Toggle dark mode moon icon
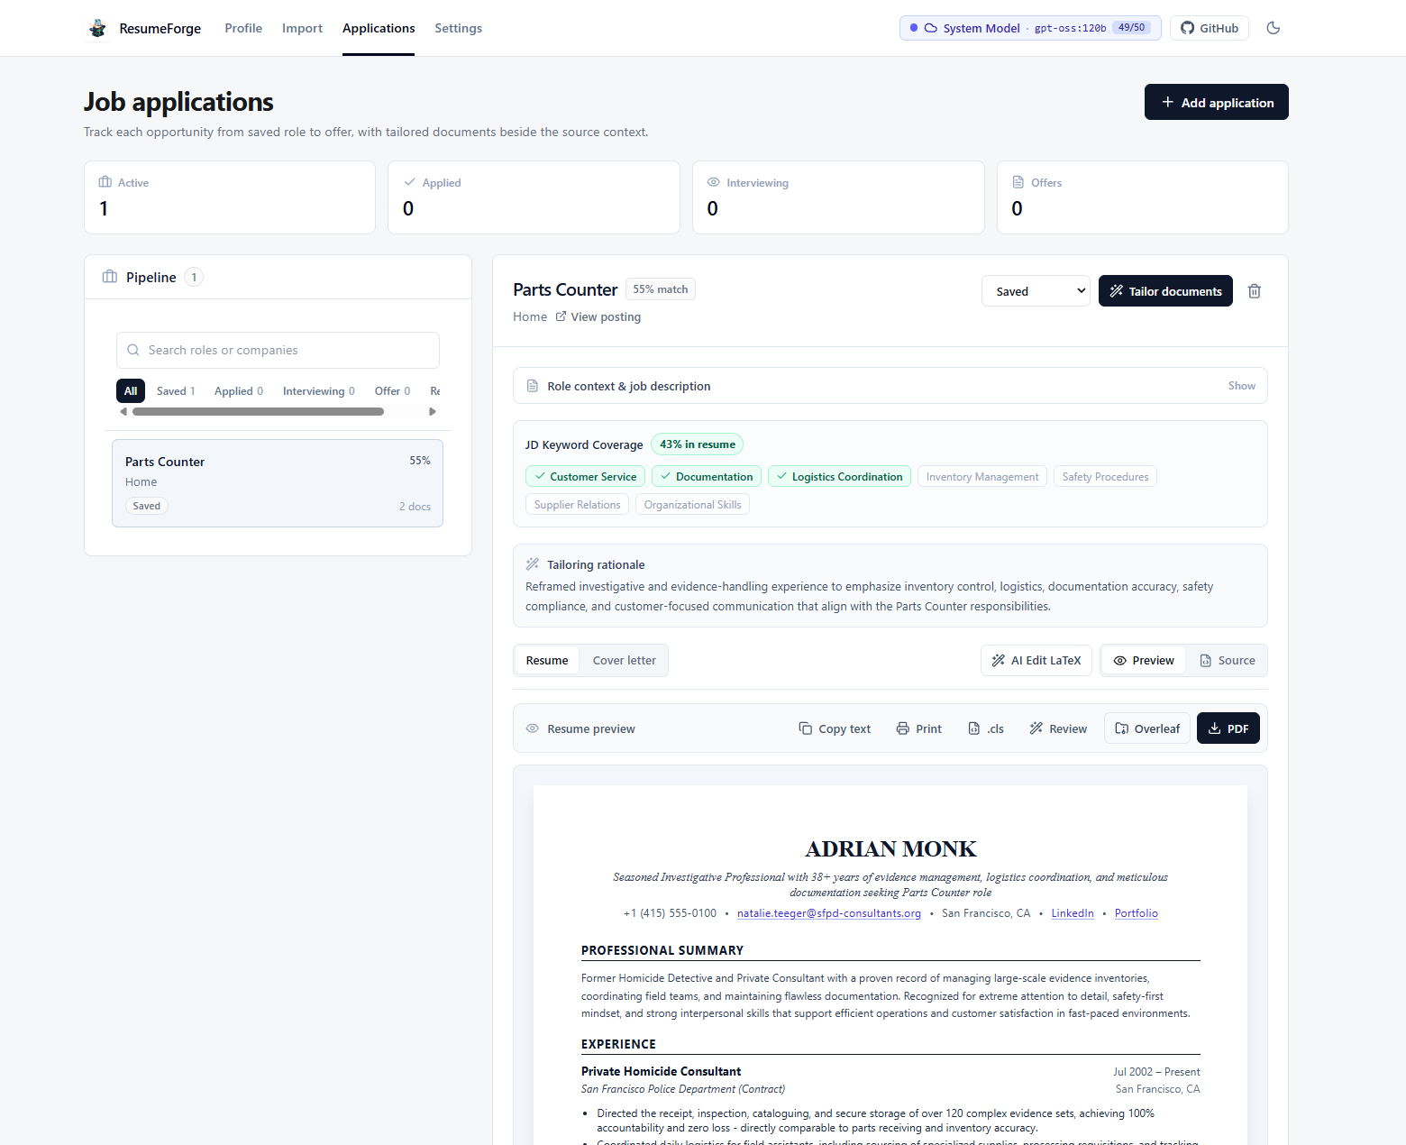This screenshot has height=1145, width=1406. click(1274, 28)
